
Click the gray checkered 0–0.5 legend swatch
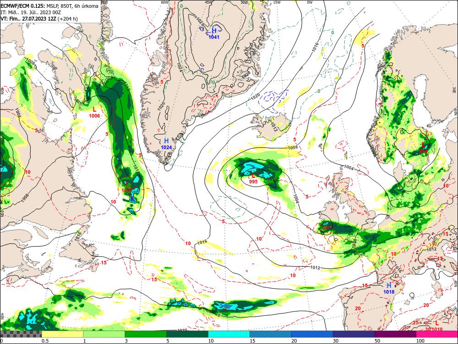[x=21, y=334]
